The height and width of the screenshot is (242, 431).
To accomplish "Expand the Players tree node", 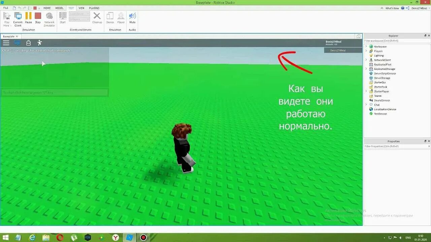I will (366, 51).
